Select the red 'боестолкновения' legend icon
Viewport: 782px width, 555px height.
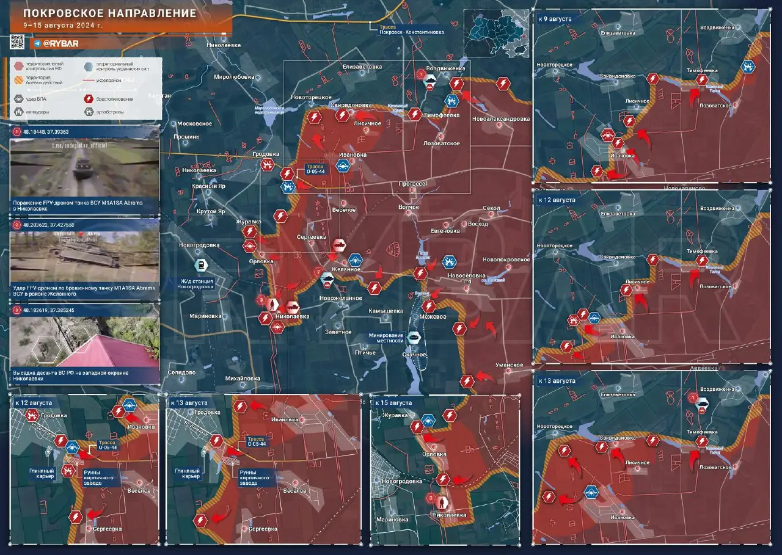click(89, 98)
